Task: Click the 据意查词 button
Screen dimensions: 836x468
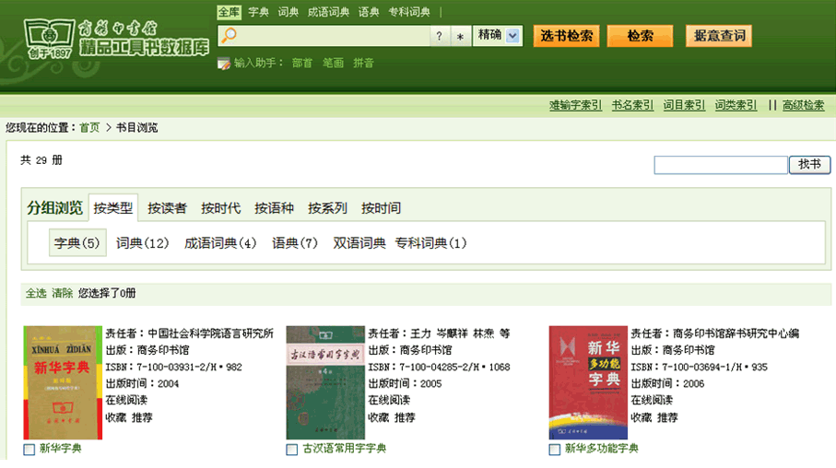Action: [x=719, y=36]
